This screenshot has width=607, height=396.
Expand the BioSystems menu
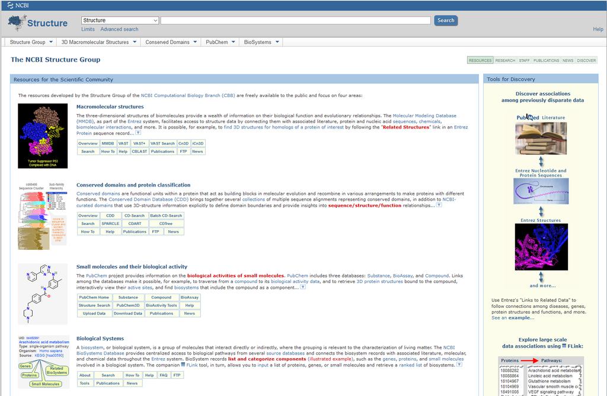[261, 42]
